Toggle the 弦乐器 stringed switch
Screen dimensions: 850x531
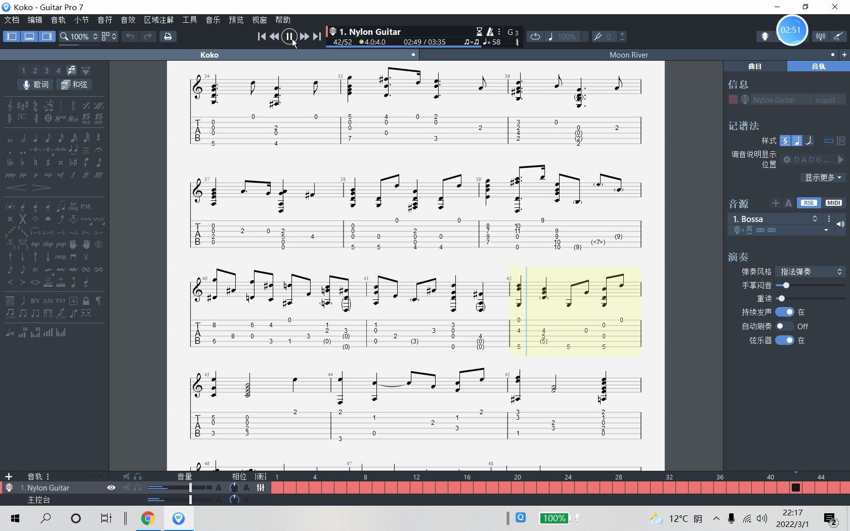(x=784, y=340)
